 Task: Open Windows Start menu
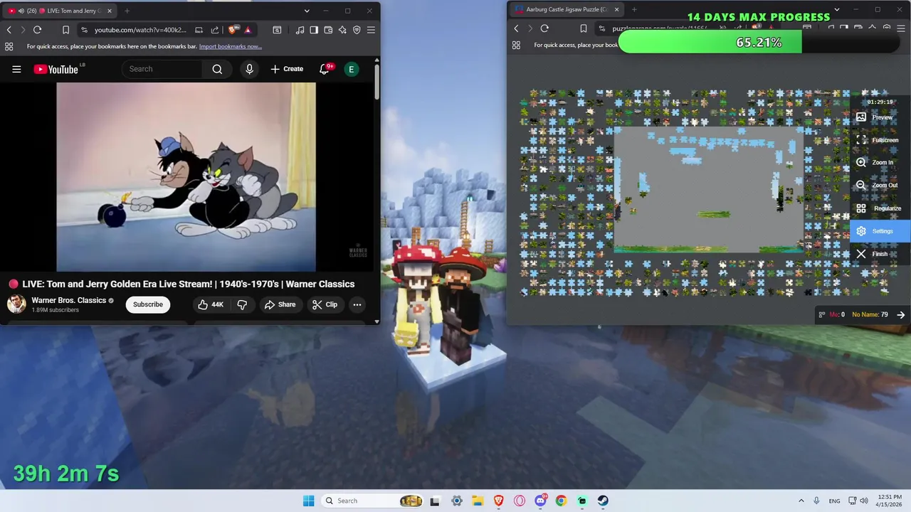click(x=308, y=501)
